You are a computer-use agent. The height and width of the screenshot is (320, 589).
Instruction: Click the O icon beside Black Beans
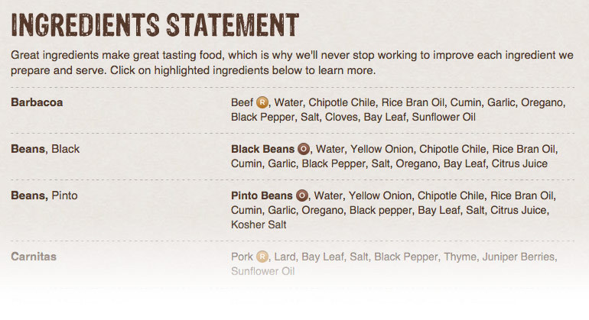[304, 149]
